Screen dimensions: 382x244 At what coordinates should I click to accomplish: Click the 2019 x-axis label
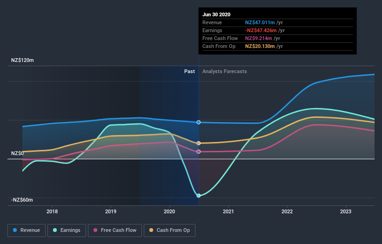(x=111, y=211)
